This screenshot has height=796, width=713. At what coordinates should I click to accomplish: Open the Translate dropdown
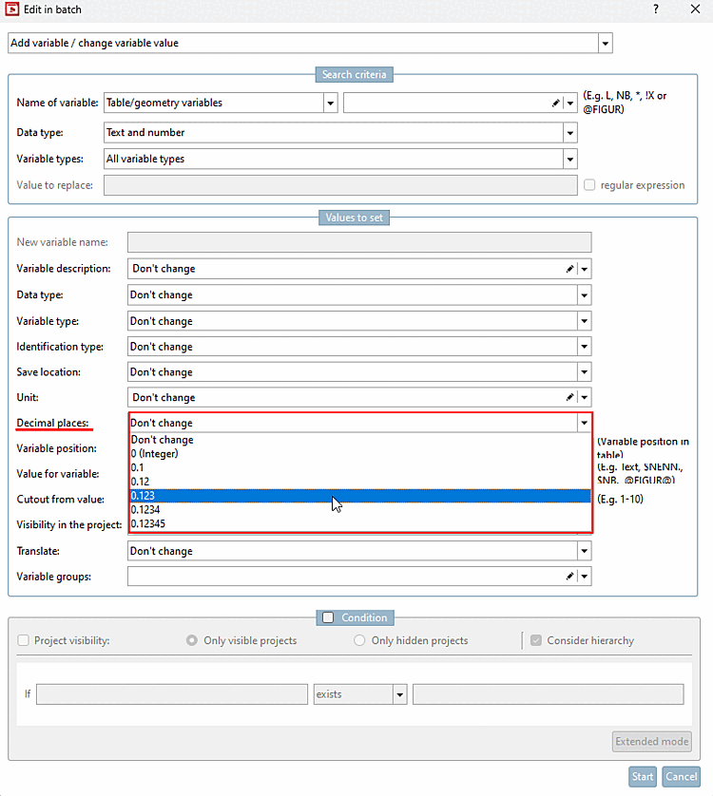(x=585, y=551)
